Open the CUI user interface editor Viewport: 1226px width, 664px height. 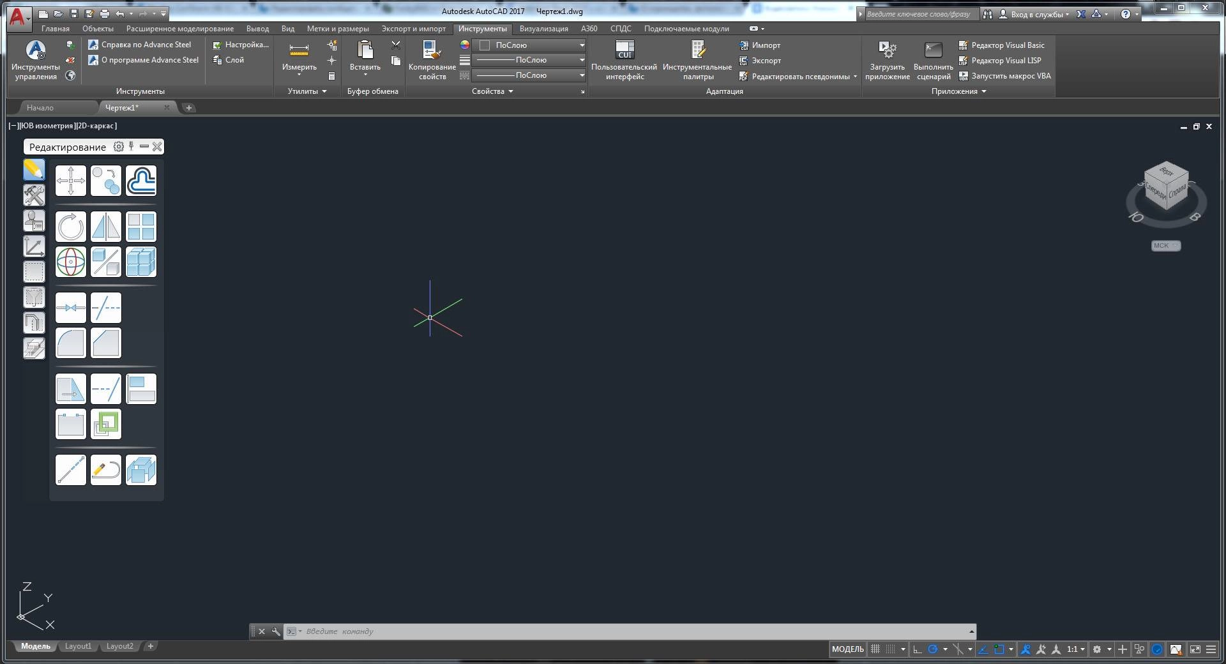click(624, 60)
